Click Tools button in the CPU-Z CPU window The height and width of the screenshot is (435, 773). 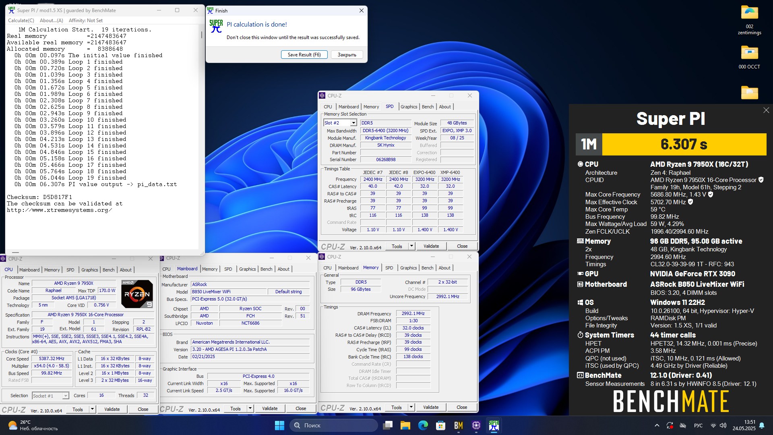(x=78, y=409)
